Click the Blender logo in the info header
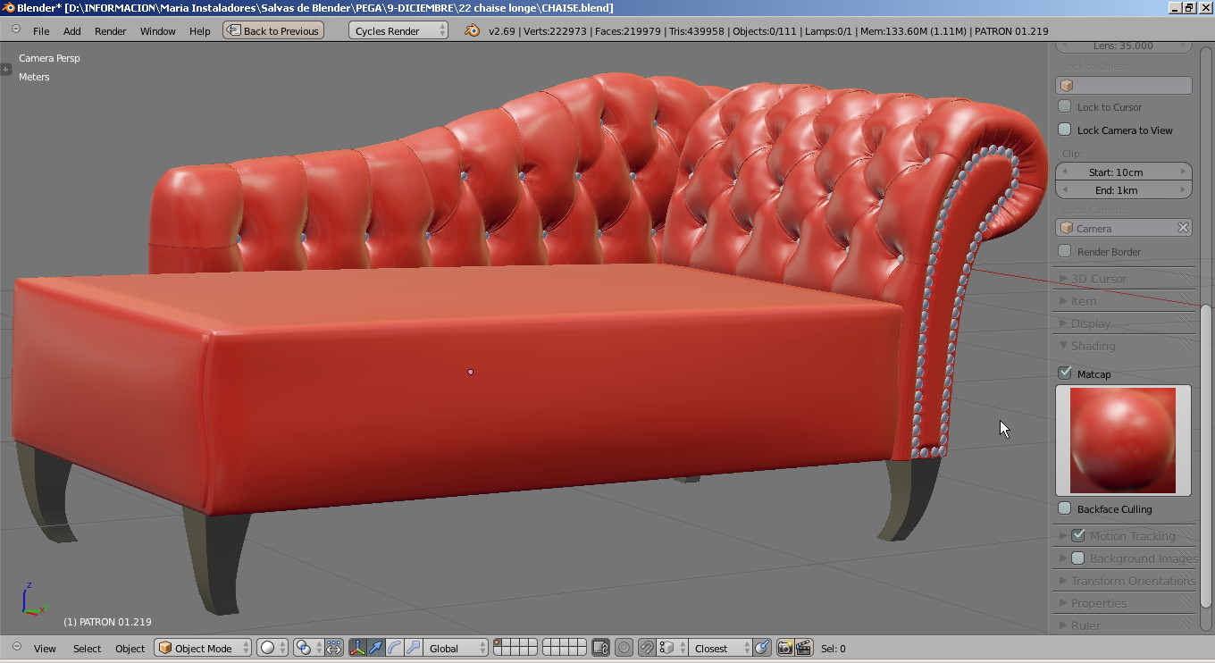 pyautogui.click(x=473, y=30)
